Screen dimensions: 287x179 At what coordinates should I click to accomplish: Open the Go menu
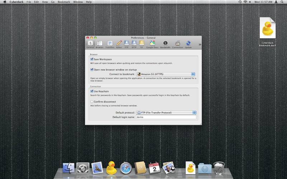53,2
